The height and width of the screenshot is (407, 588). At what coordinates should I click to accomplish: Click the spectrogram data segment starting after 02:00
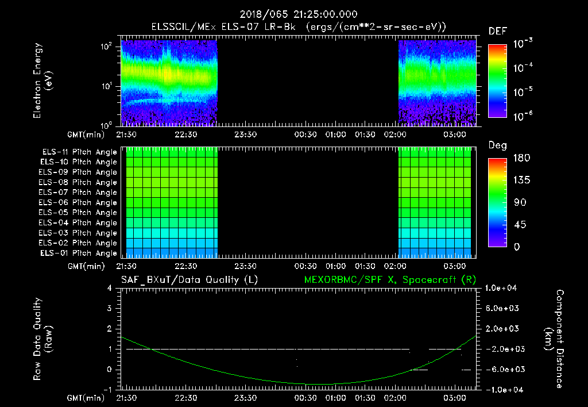(437, 83)
